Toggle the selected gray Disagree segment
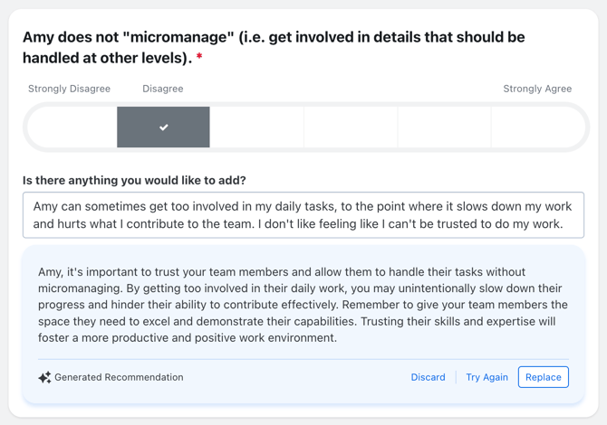 click(x=163, y=127)
